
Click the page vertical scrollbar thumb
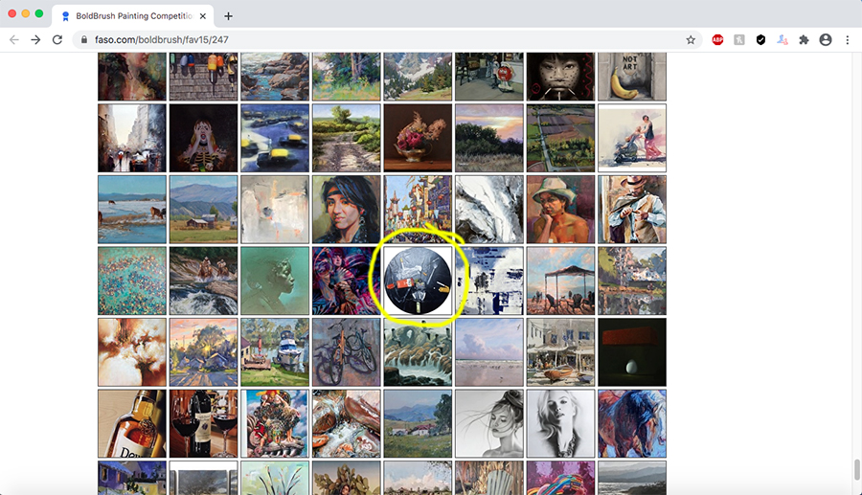pos(856,470)
